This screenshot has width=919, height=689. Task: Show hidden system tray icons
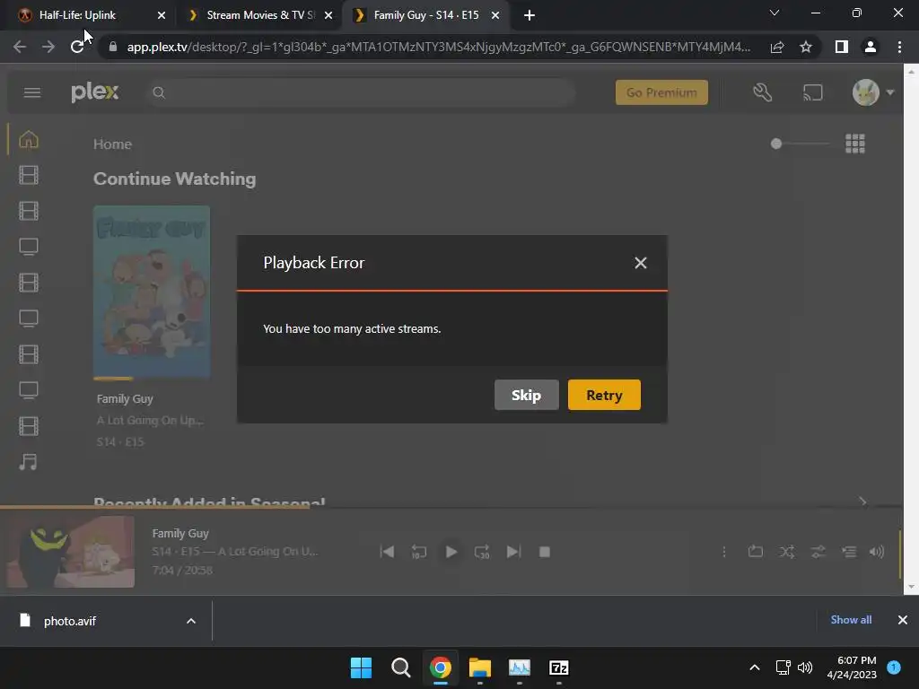pyautogui.click(x=755, y=667)
